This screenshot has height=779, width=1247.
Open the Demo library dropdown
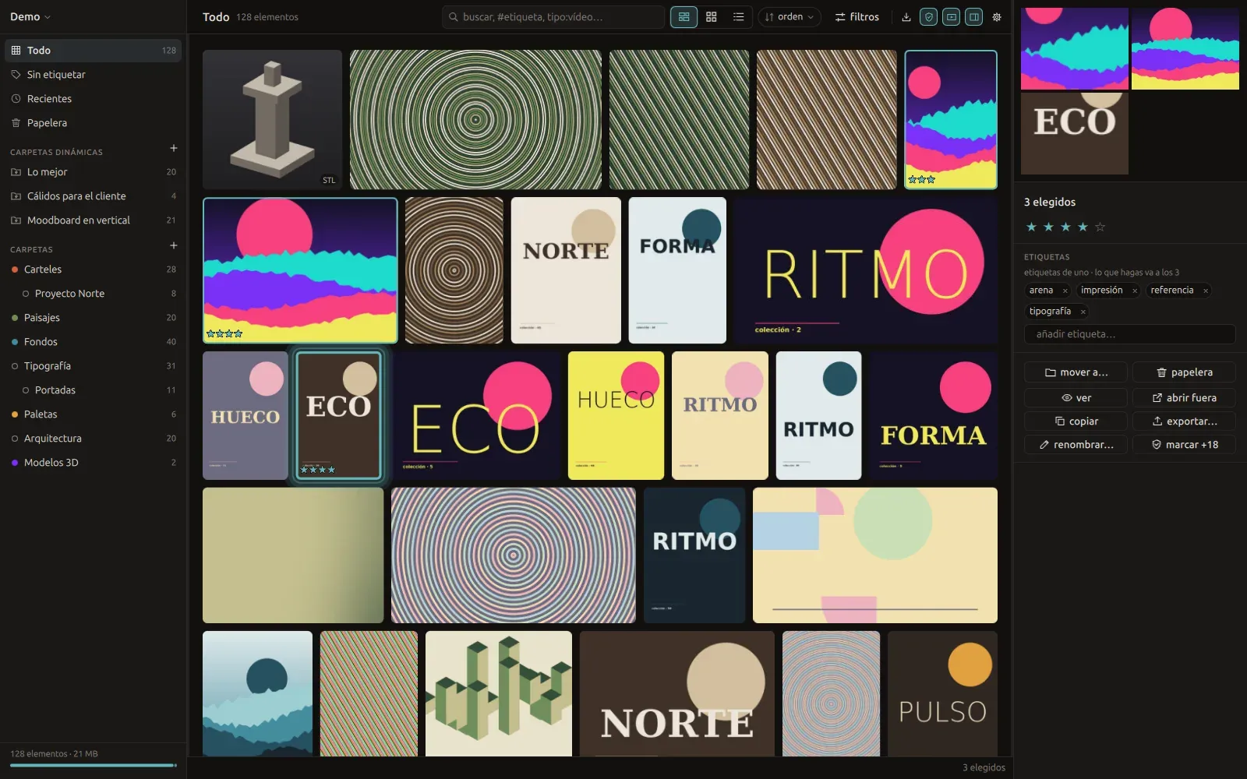[x=30, y=16]
